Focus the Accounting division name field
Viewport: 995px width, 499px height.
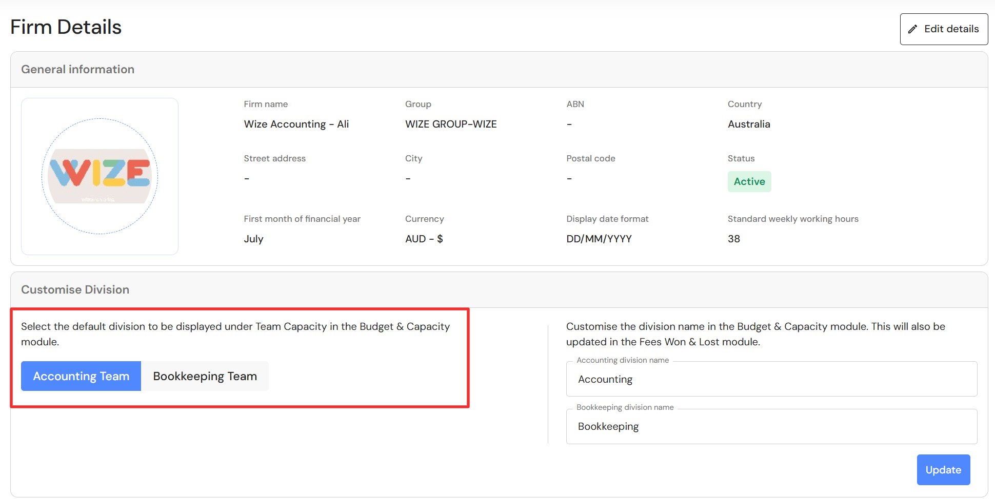(x=771, y=379)
